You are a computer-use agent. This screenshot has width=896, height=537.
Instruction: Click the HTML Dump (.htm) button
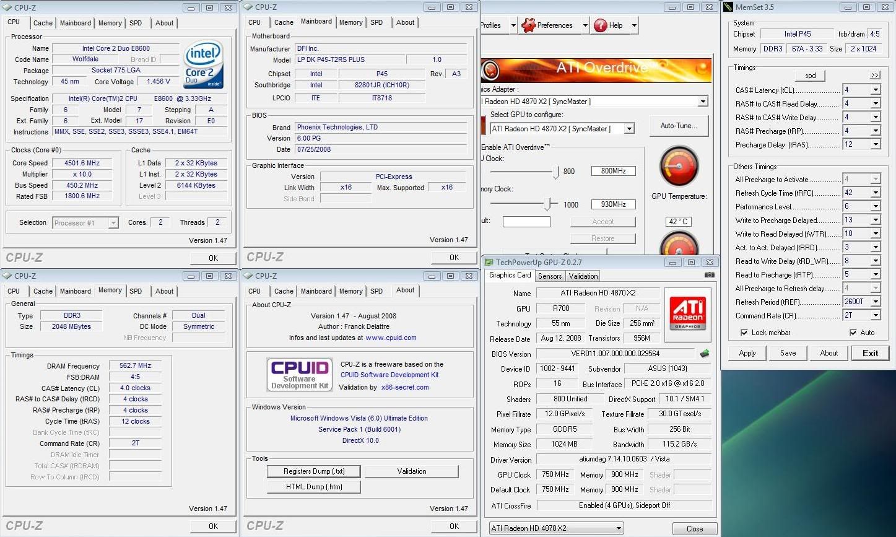click(x=314, y=487)
